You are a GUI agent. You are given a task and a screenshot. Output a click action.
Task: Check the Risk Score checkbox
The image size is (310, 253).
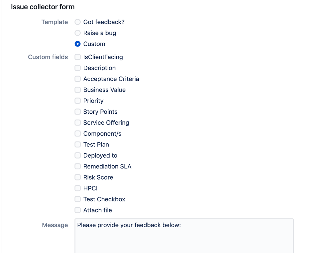coord(78,177)
